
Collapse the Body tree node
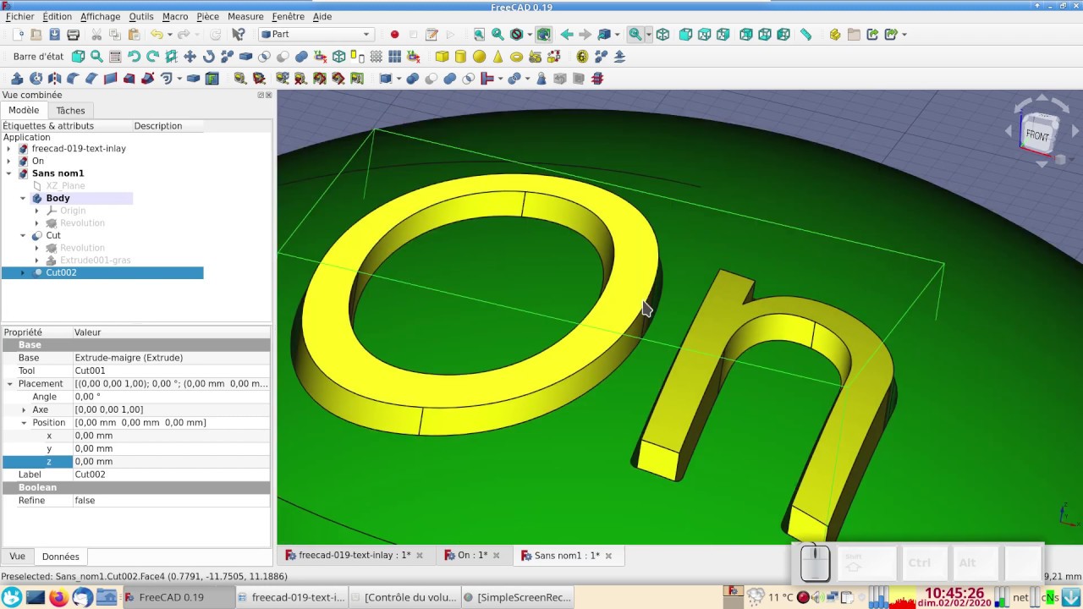pyautogui.click(x=23, y=198)
